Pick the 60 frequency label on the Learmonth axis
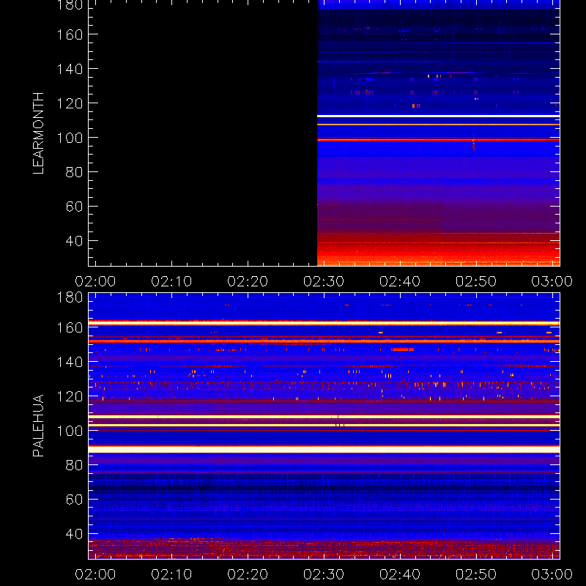 (74, 207)
